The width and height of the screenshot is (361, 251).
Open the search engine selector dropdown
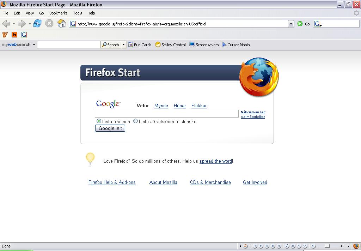pyautogui.click(x=318, y=24)
